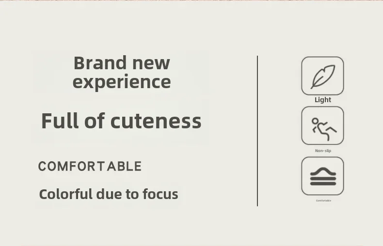Click the vertical divider line

click(x=257, y=131)
